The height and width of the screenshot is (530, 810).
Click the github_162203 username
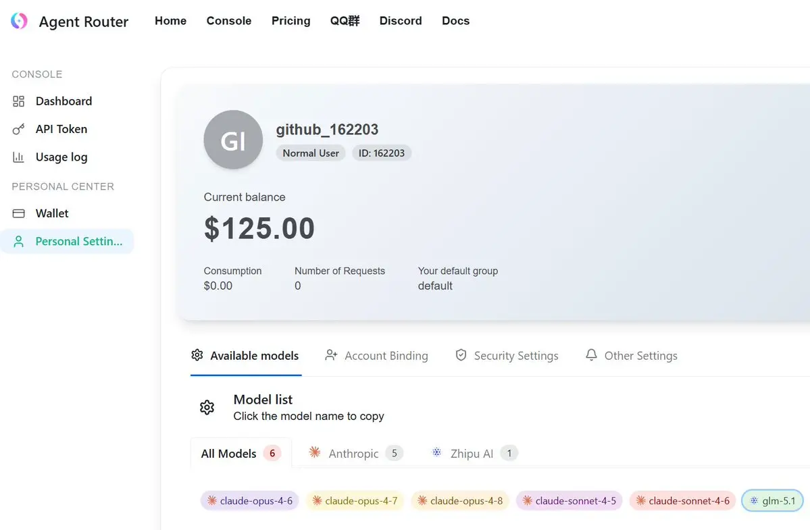click(x=327, y=129)
